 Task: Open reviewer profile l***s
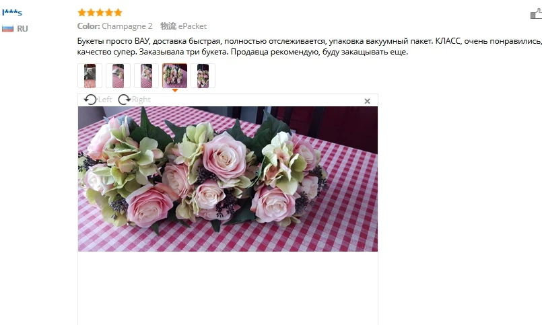(x=12, y=12)
